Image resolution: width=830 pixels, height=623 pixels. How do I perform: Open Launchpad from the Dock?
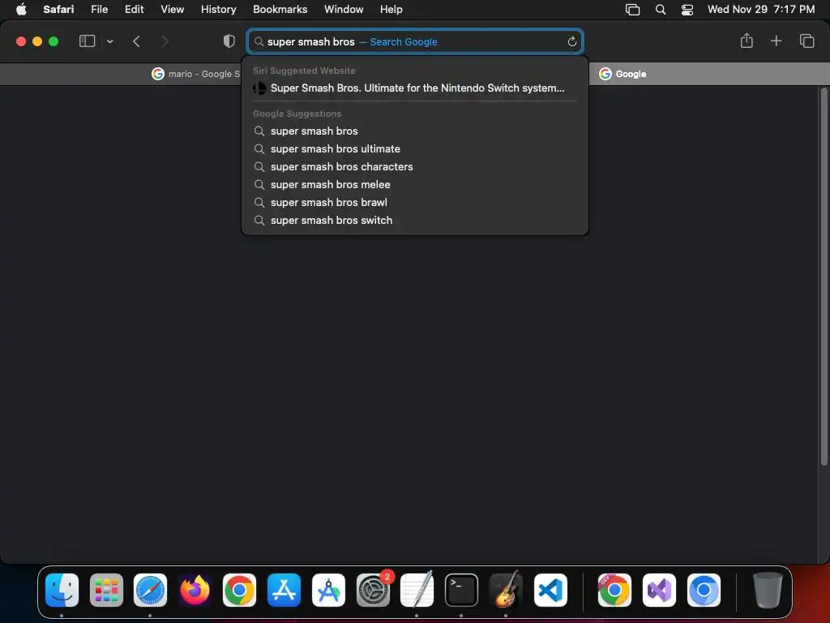pos(106,591)
